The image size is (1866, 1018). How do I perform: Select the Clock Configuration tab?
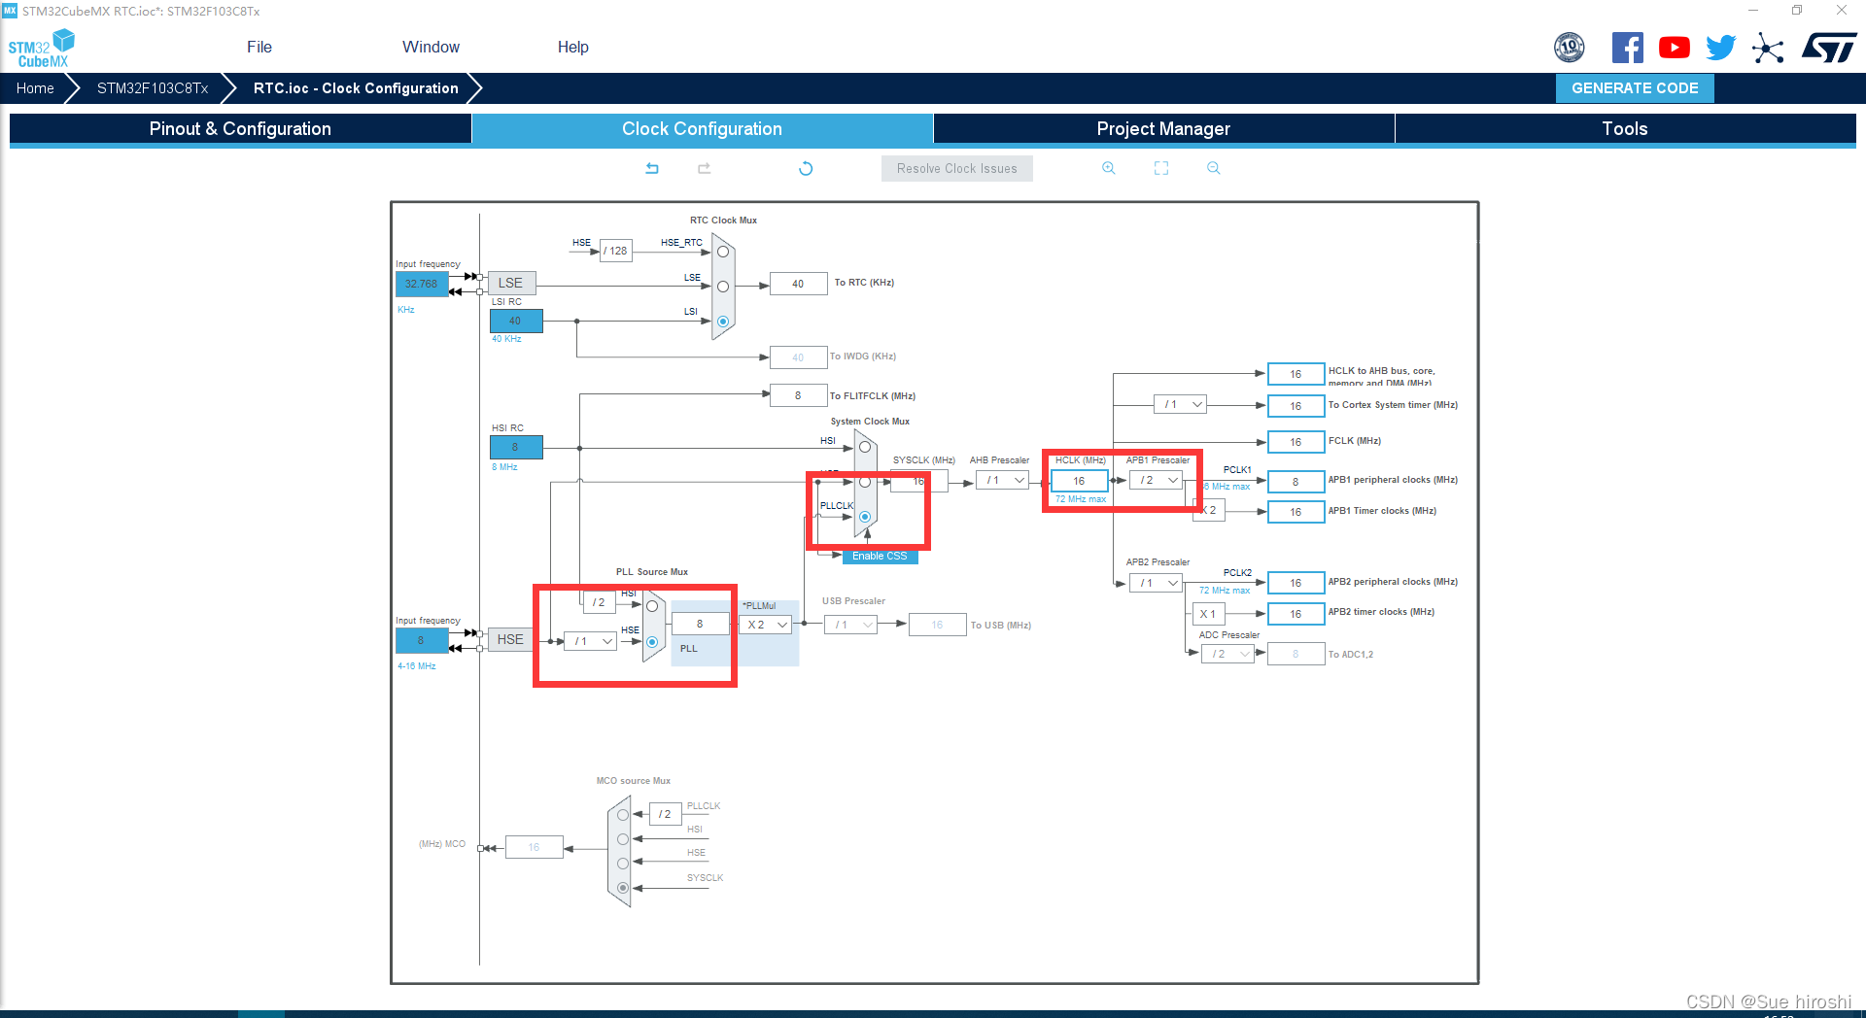[702, 128]
